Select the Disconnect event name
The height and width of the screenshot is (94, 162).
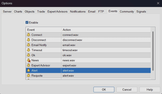pos(39,40)
